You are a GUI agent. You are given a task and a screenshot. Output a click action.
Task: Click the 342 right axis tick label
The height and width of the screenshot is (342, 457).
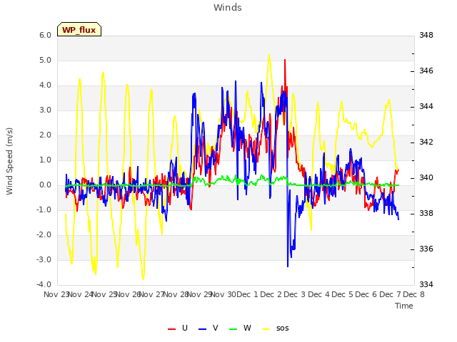(426, 142)
